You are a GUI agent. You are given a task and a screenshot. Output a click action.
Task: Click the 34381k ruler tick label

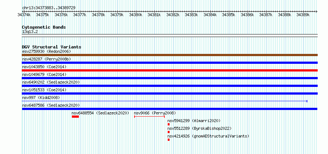point(154,15)
